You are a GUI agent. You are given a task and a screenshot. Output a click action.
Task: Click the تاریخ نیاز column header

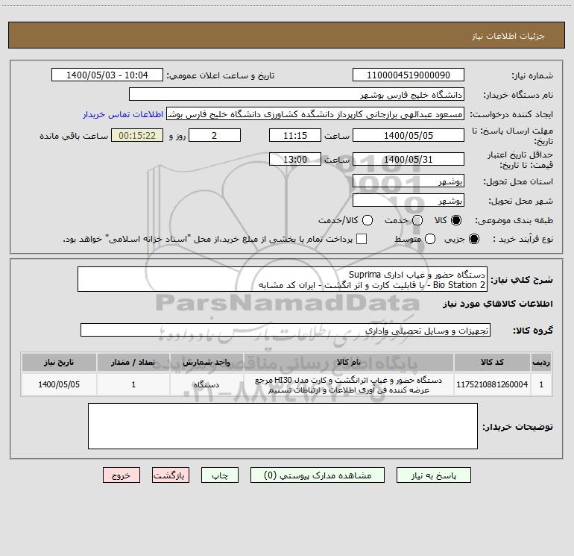point(59,362)
